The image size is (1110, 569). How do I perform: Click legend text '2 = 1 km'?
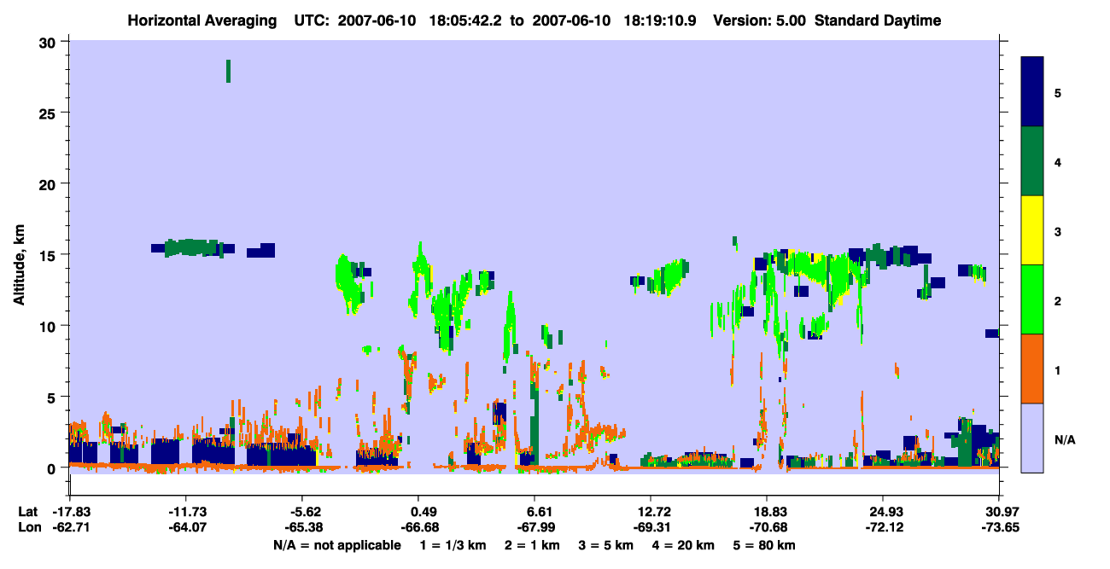[533, 544]
